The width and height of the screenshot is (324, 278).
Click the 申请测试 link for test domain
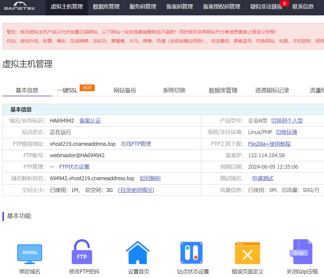coord(263,178)
